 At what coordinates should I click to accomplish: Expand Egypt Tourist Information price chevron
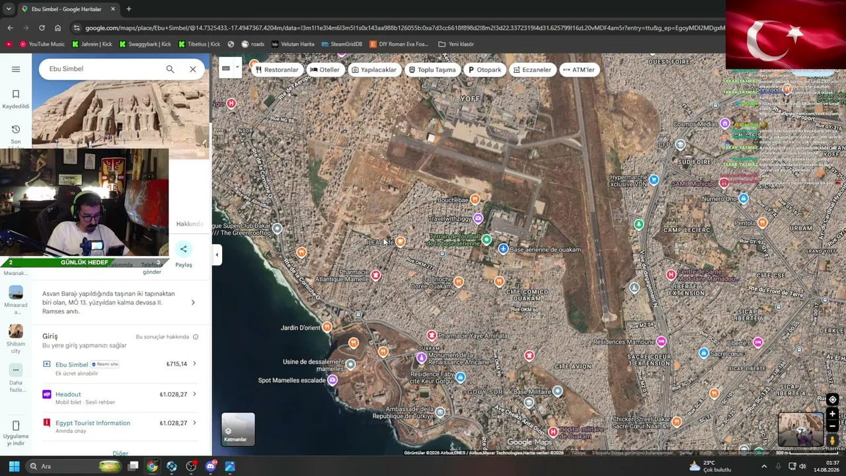pos(194,422)
